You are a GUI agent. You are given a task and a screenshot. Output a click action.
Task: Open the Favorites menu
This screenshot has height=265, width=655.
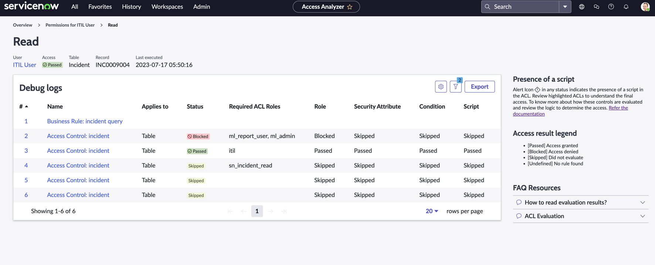(100, 7)
